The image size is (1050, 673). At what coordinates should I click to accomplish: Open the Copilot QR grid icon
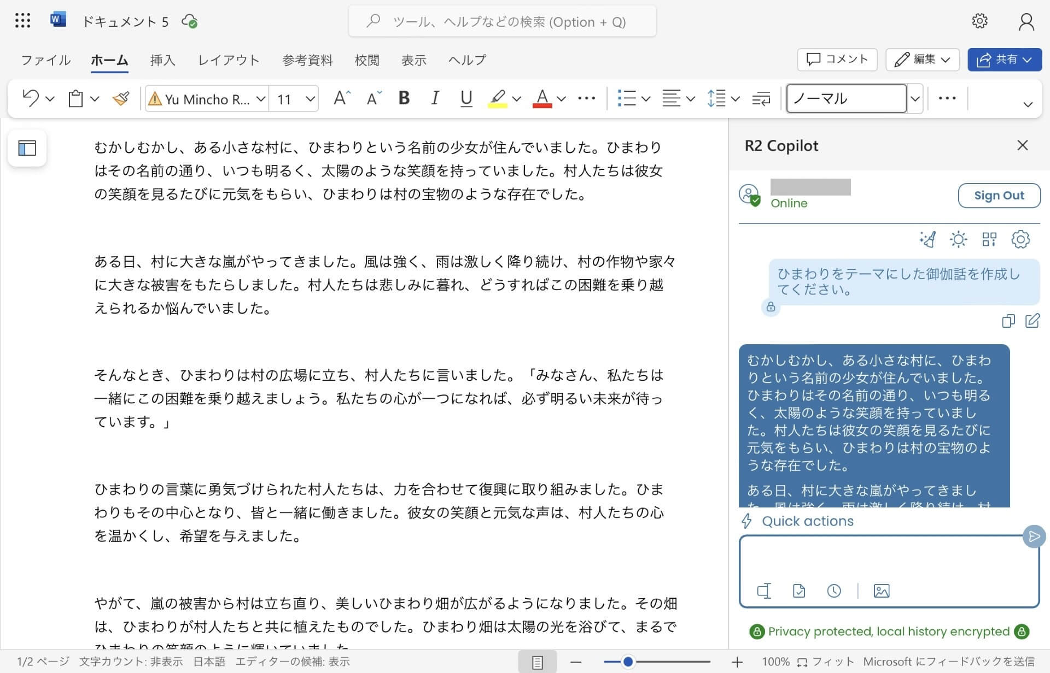click(989, 239)
